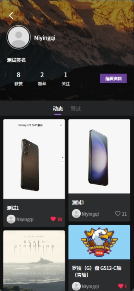This screenshot has width=134, height=291.
Task: Zoom out with minus on Galaxy image
Action: 63,162
